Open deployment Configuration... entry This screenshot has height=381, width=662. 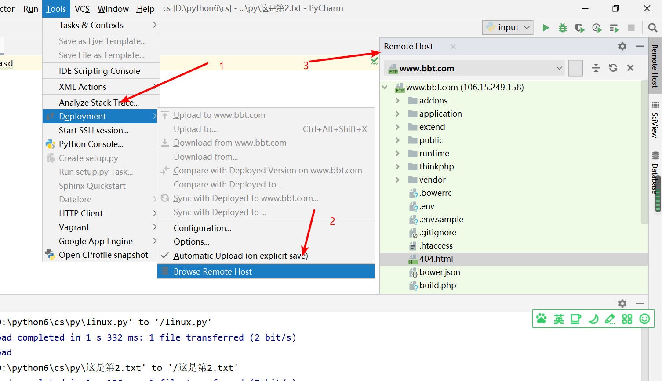click(x=266, y=228)
